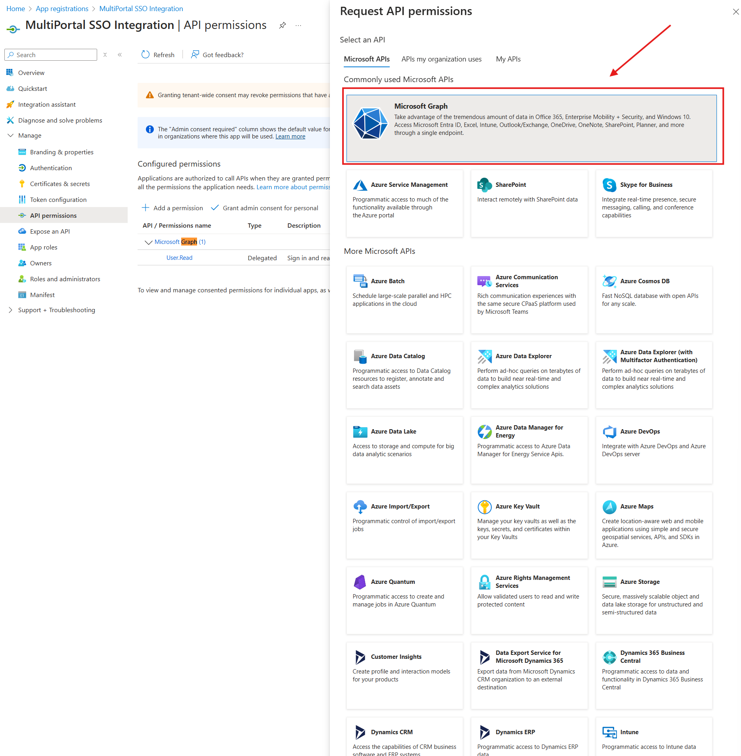Screen dimensions: 741x756
Task: Select the Dynamics ERP card
Action: (x=529, y=737)
